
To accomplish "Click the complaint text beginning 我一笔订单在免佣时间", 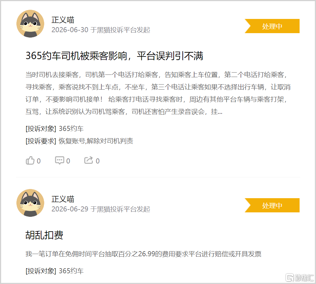I will pyautogui.click(x=143, y=254).
